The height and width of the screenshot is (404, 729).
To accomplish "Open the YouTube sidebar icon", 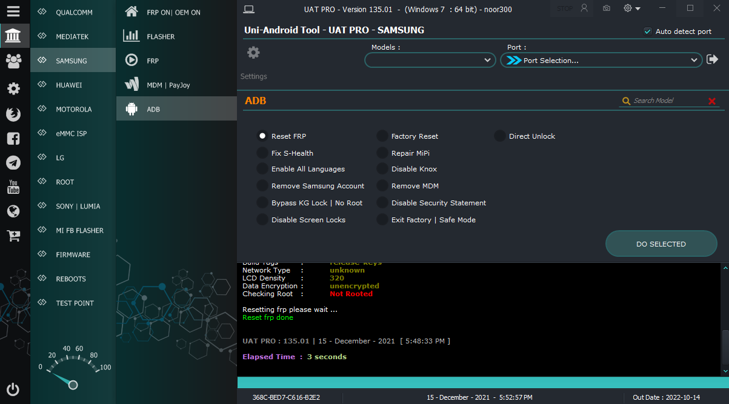I will click(x=13, y=187).
